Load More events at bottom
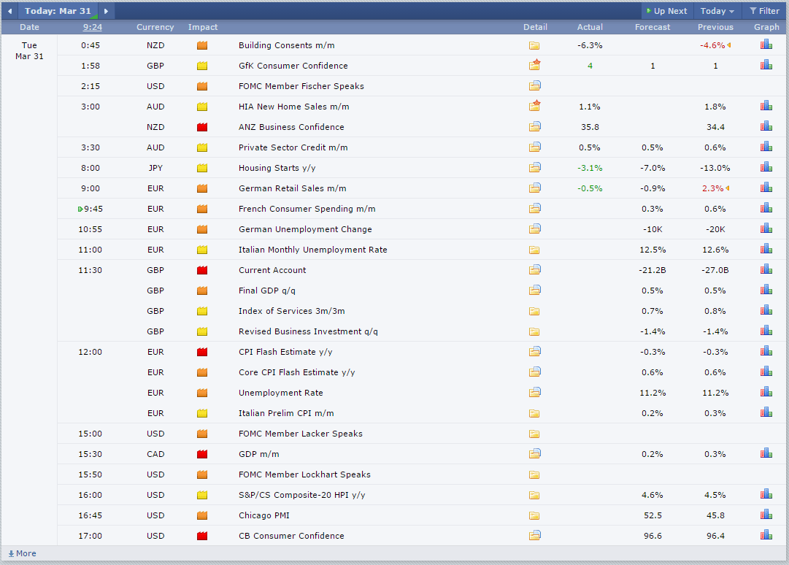Image resolution: width=789 pixels, height=565 pixels. [22, 553]
